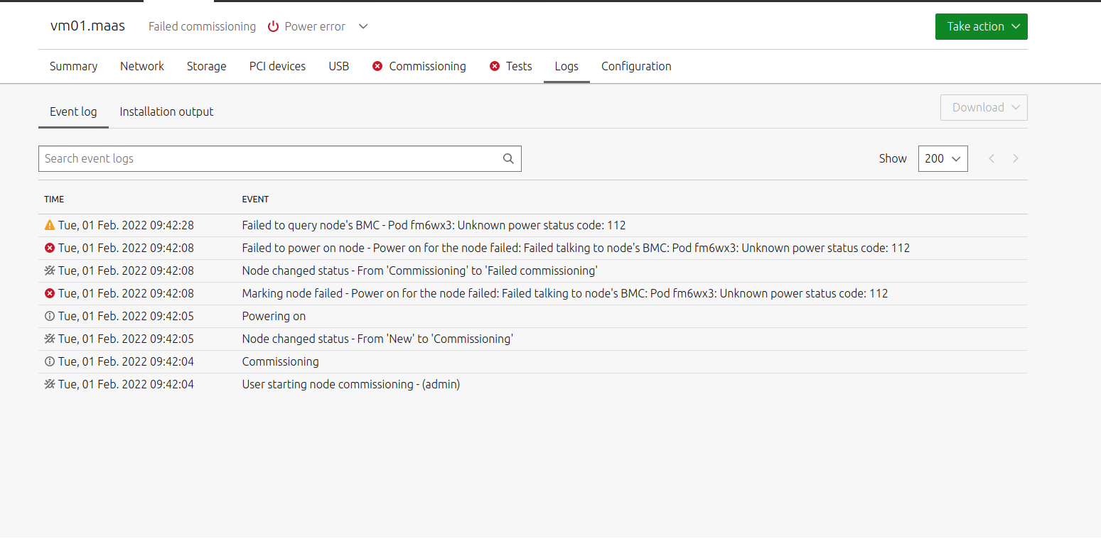
Task: Open the Storage tab
Action: [206, 66]
